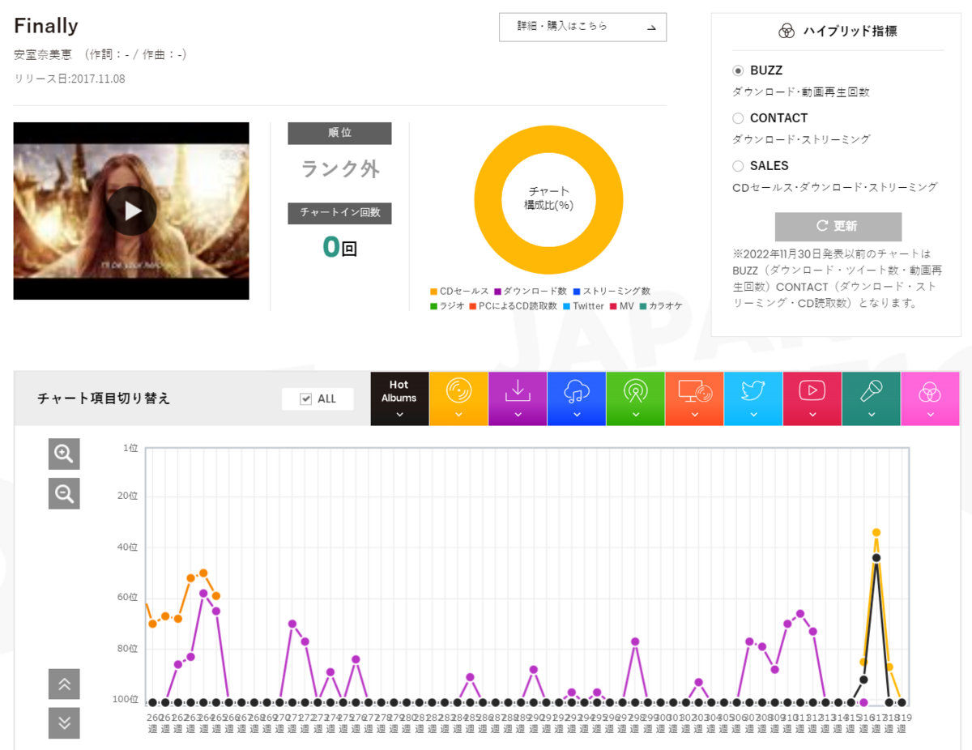This screenshot has height=750, width=972.
Task: Click the ランク外 rank value
Action: coord(340,169)
